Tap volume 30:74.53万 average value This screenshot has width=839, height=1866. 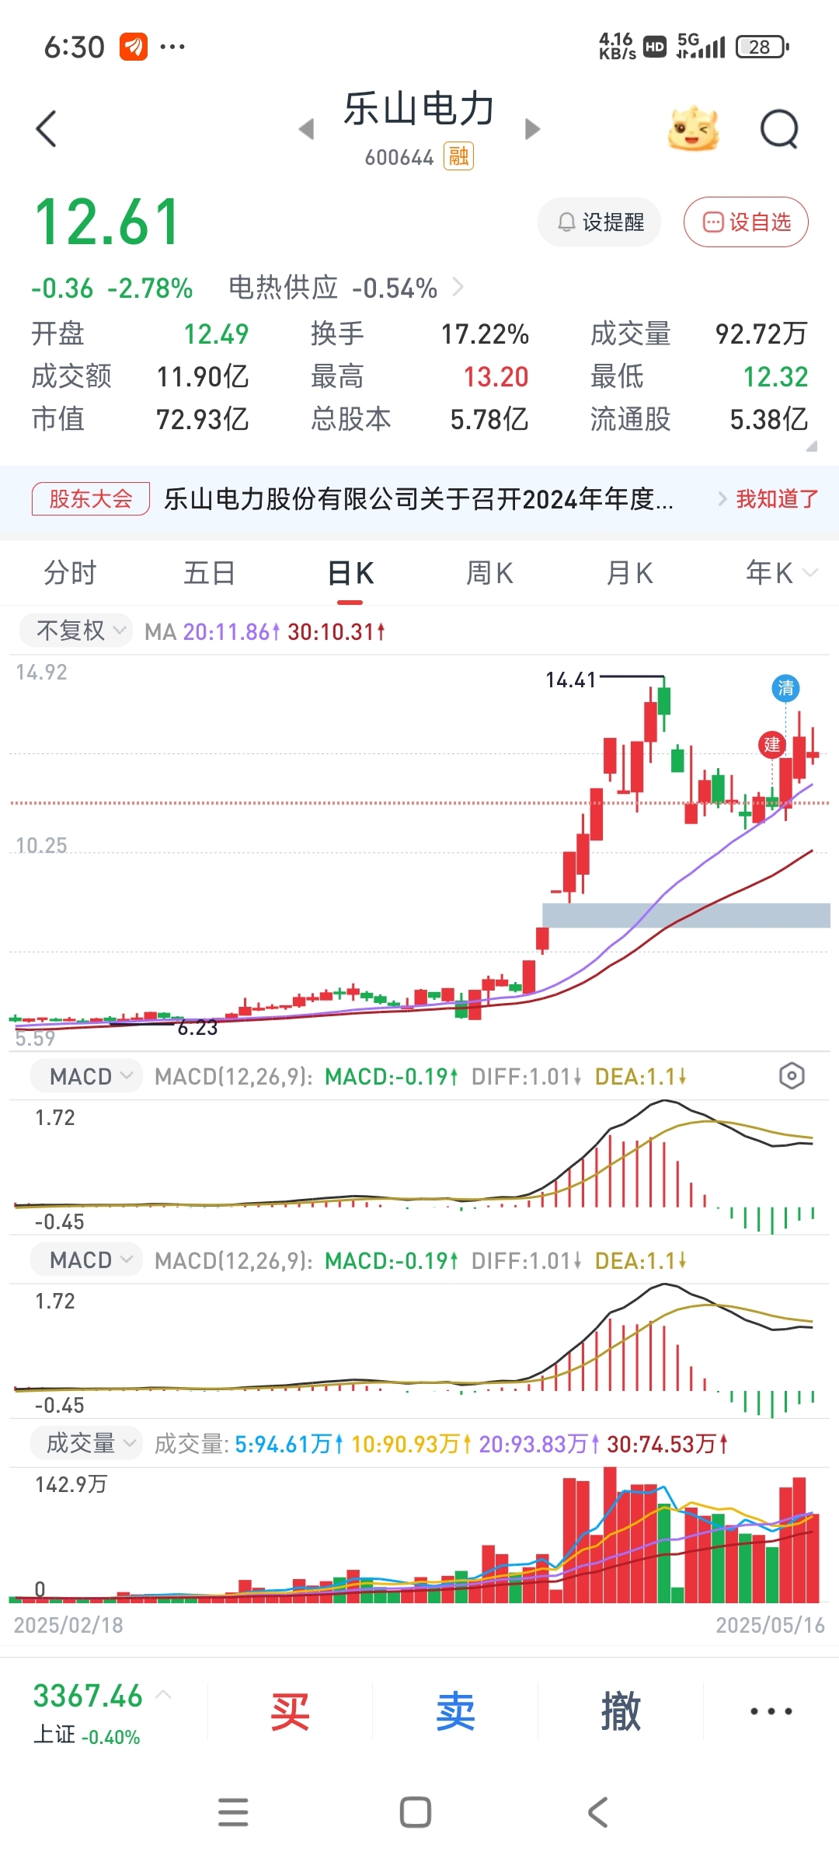pyautogui.click(x=667, y=1445)
